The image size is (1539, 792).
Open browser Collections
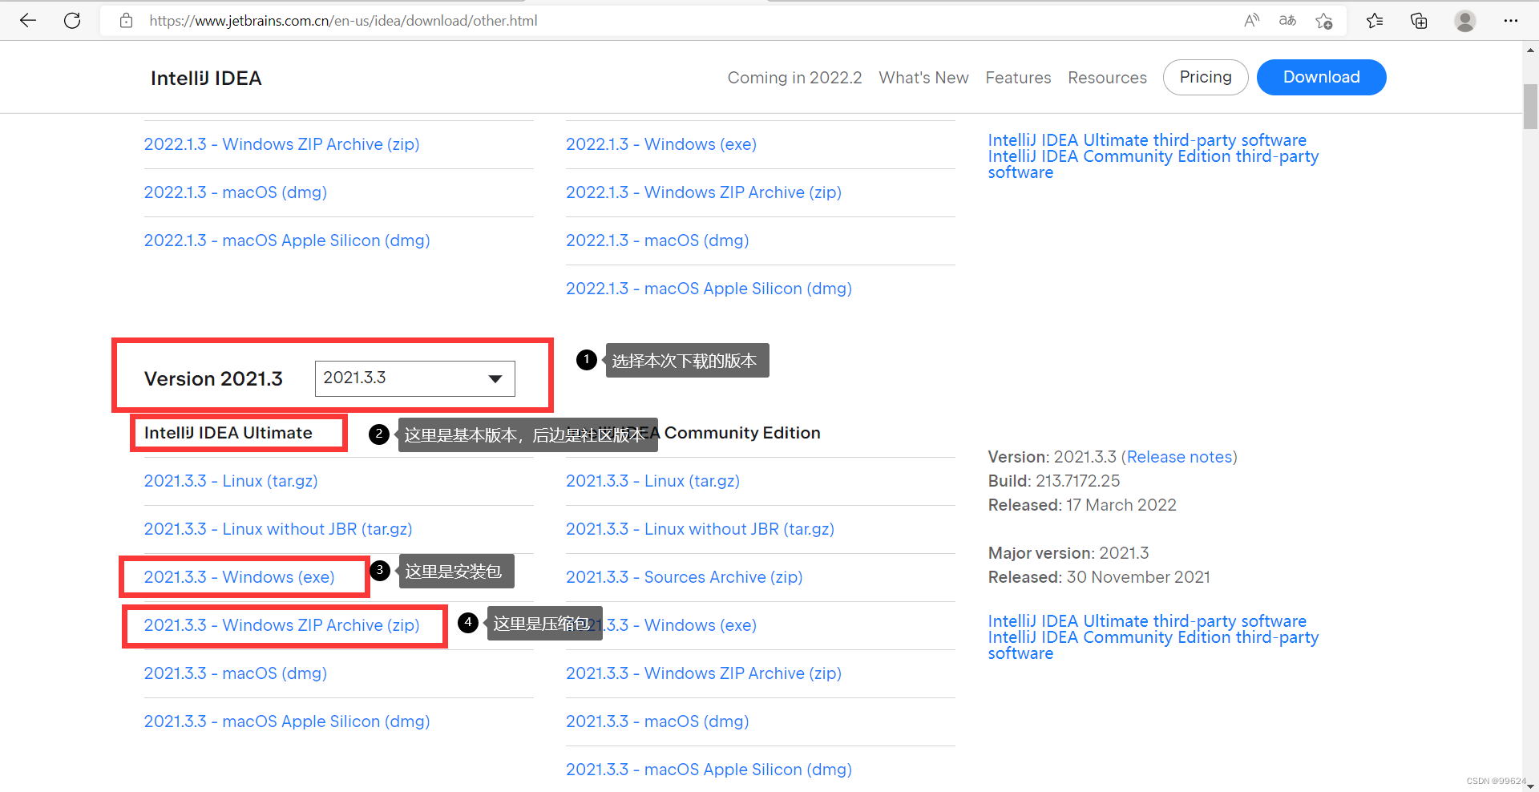click(x=1419, y=20)
